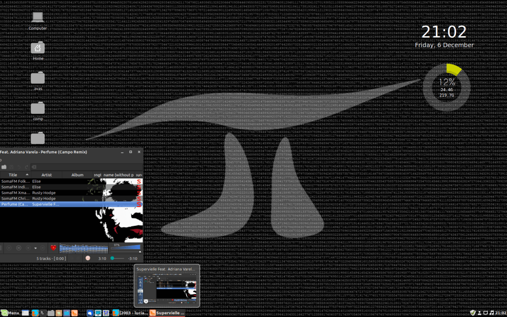Select the SomaFM Xmas track by Rusty Hodge

(15, 193)
